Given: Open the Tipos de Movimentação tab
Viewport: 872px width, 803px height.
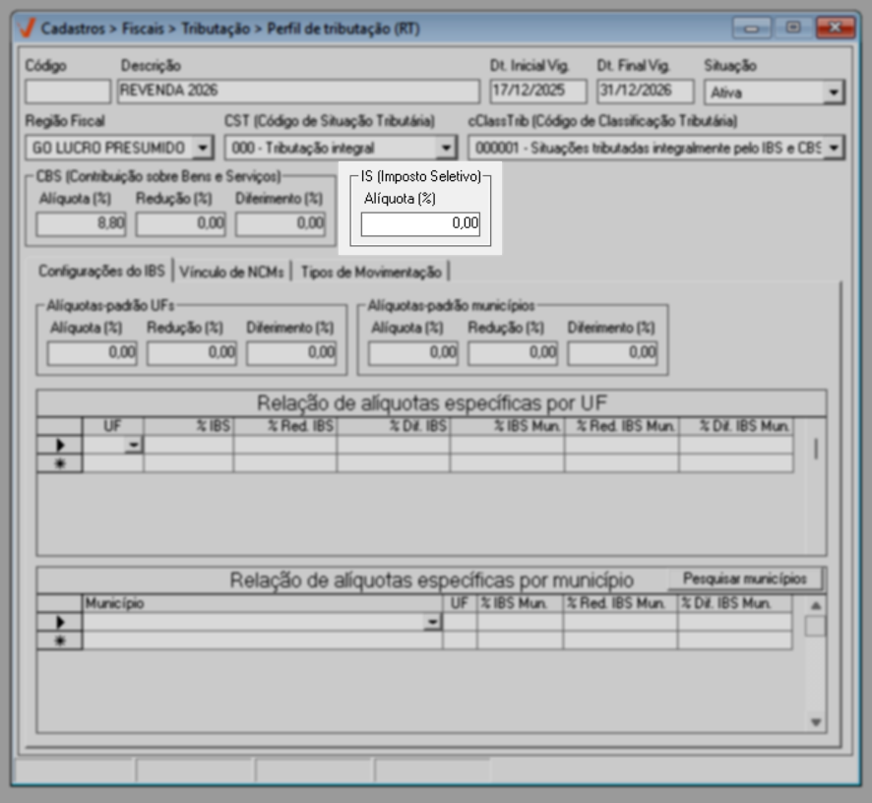Looking at the screenshot, I should pyautogui.click(x=371, y=272).
